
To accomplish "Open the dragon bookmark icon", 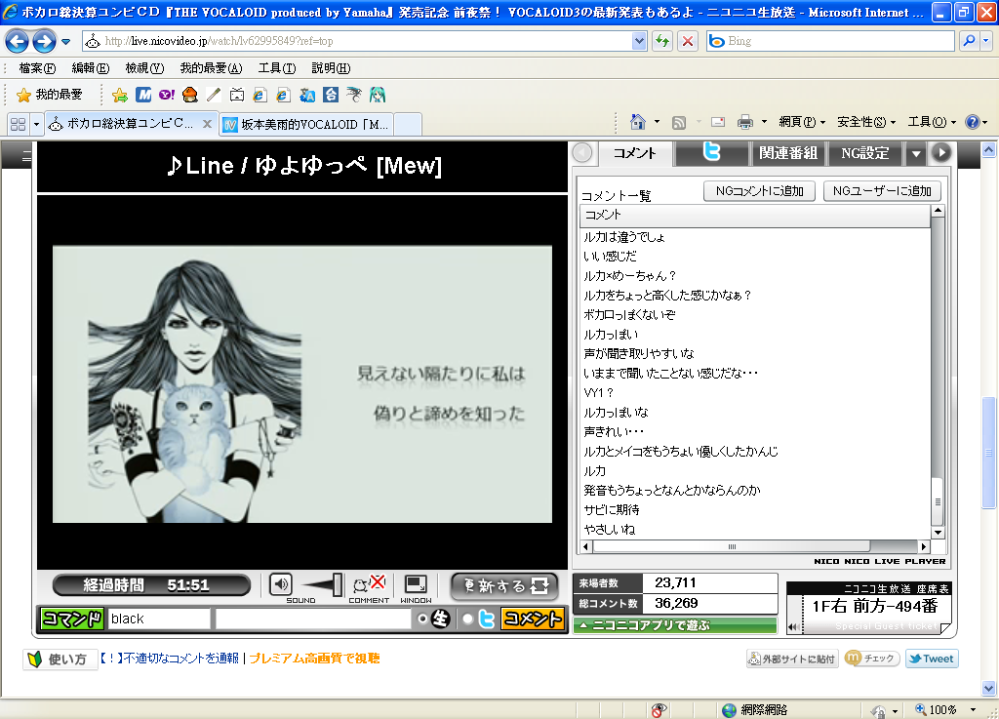I will (353, 95).
